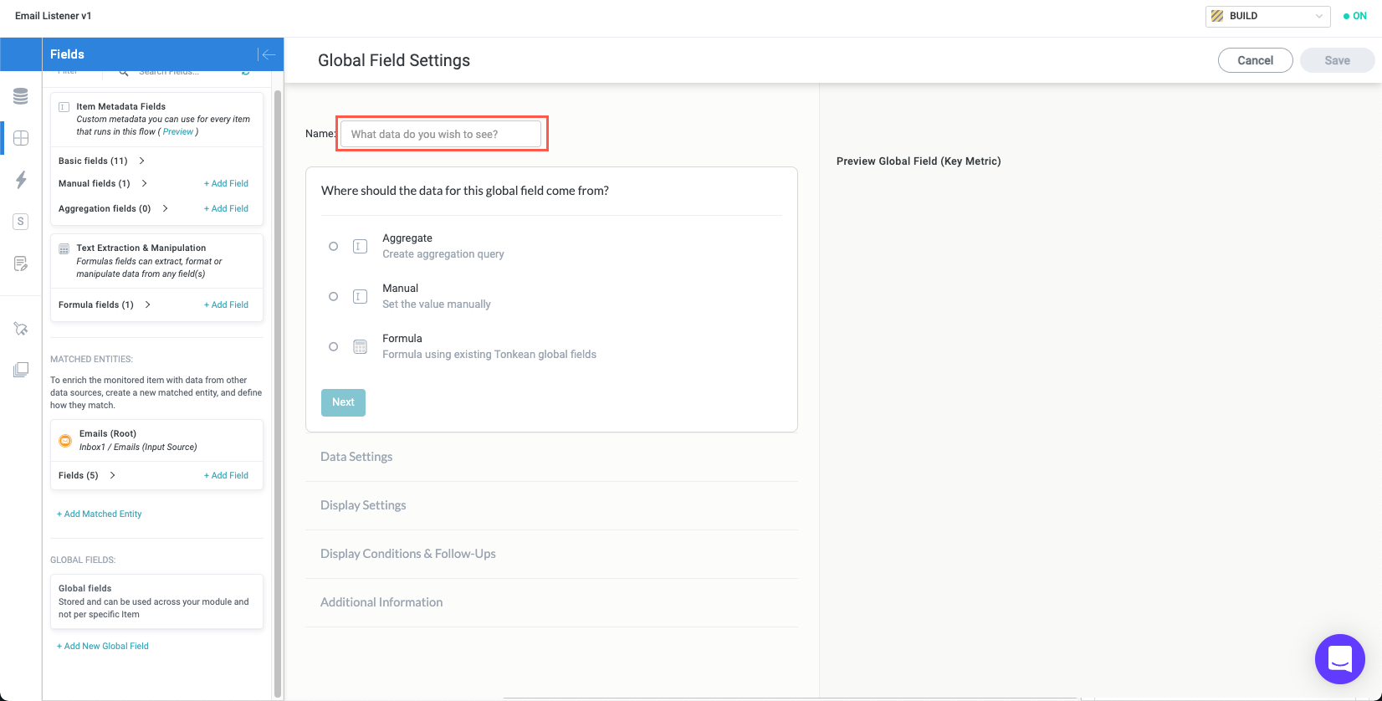
Task: Expand the Data Settings section
Action: (x=356, y=457)
